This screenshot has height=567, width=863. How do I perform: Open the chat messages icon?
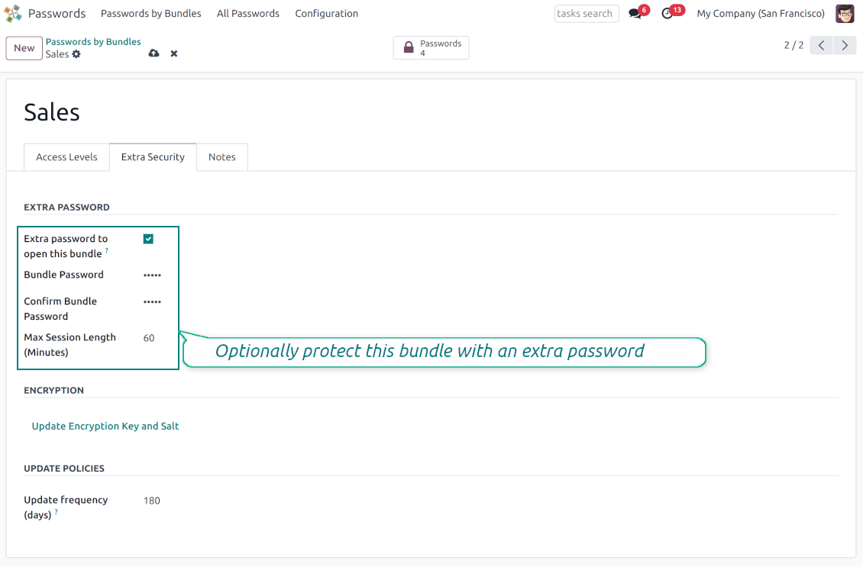coord(635,14)
